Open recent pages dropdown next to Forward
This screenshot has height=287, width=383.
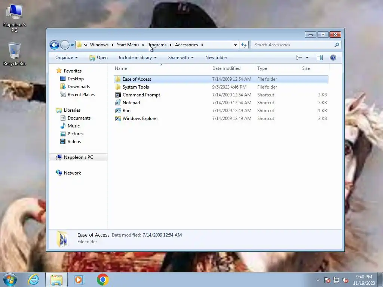pyautogui.click(x=72, y=45)
